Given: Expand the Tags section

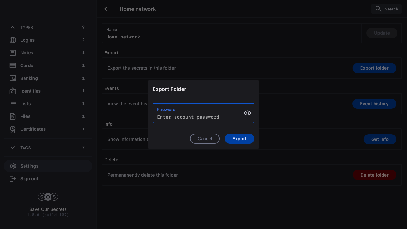Looking at the screenshot, I should [13, 148].
